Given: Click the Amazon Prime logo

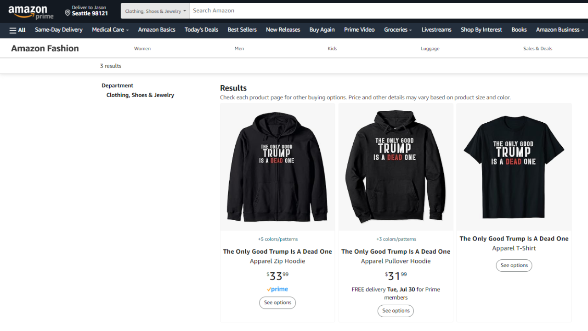Looking at the screenshot, I should click(x=31, y=12).
